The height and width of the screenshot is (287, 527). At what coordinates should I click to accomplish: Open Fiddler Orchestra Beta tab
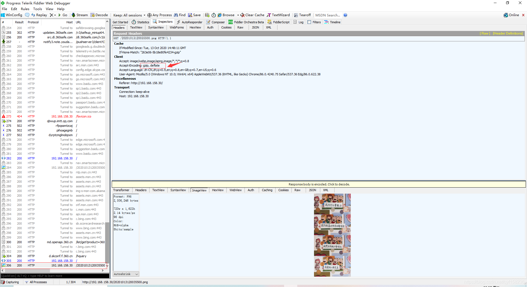(246, 22)
